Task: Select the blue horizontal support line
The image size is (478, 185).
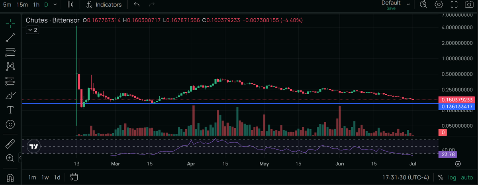Action: [x=230, y=103]
